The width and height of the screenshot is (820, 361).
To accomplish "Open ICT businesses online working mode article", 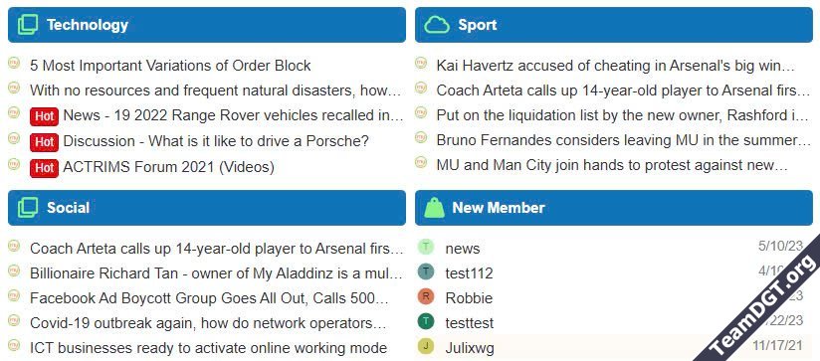I will (209, 348).
